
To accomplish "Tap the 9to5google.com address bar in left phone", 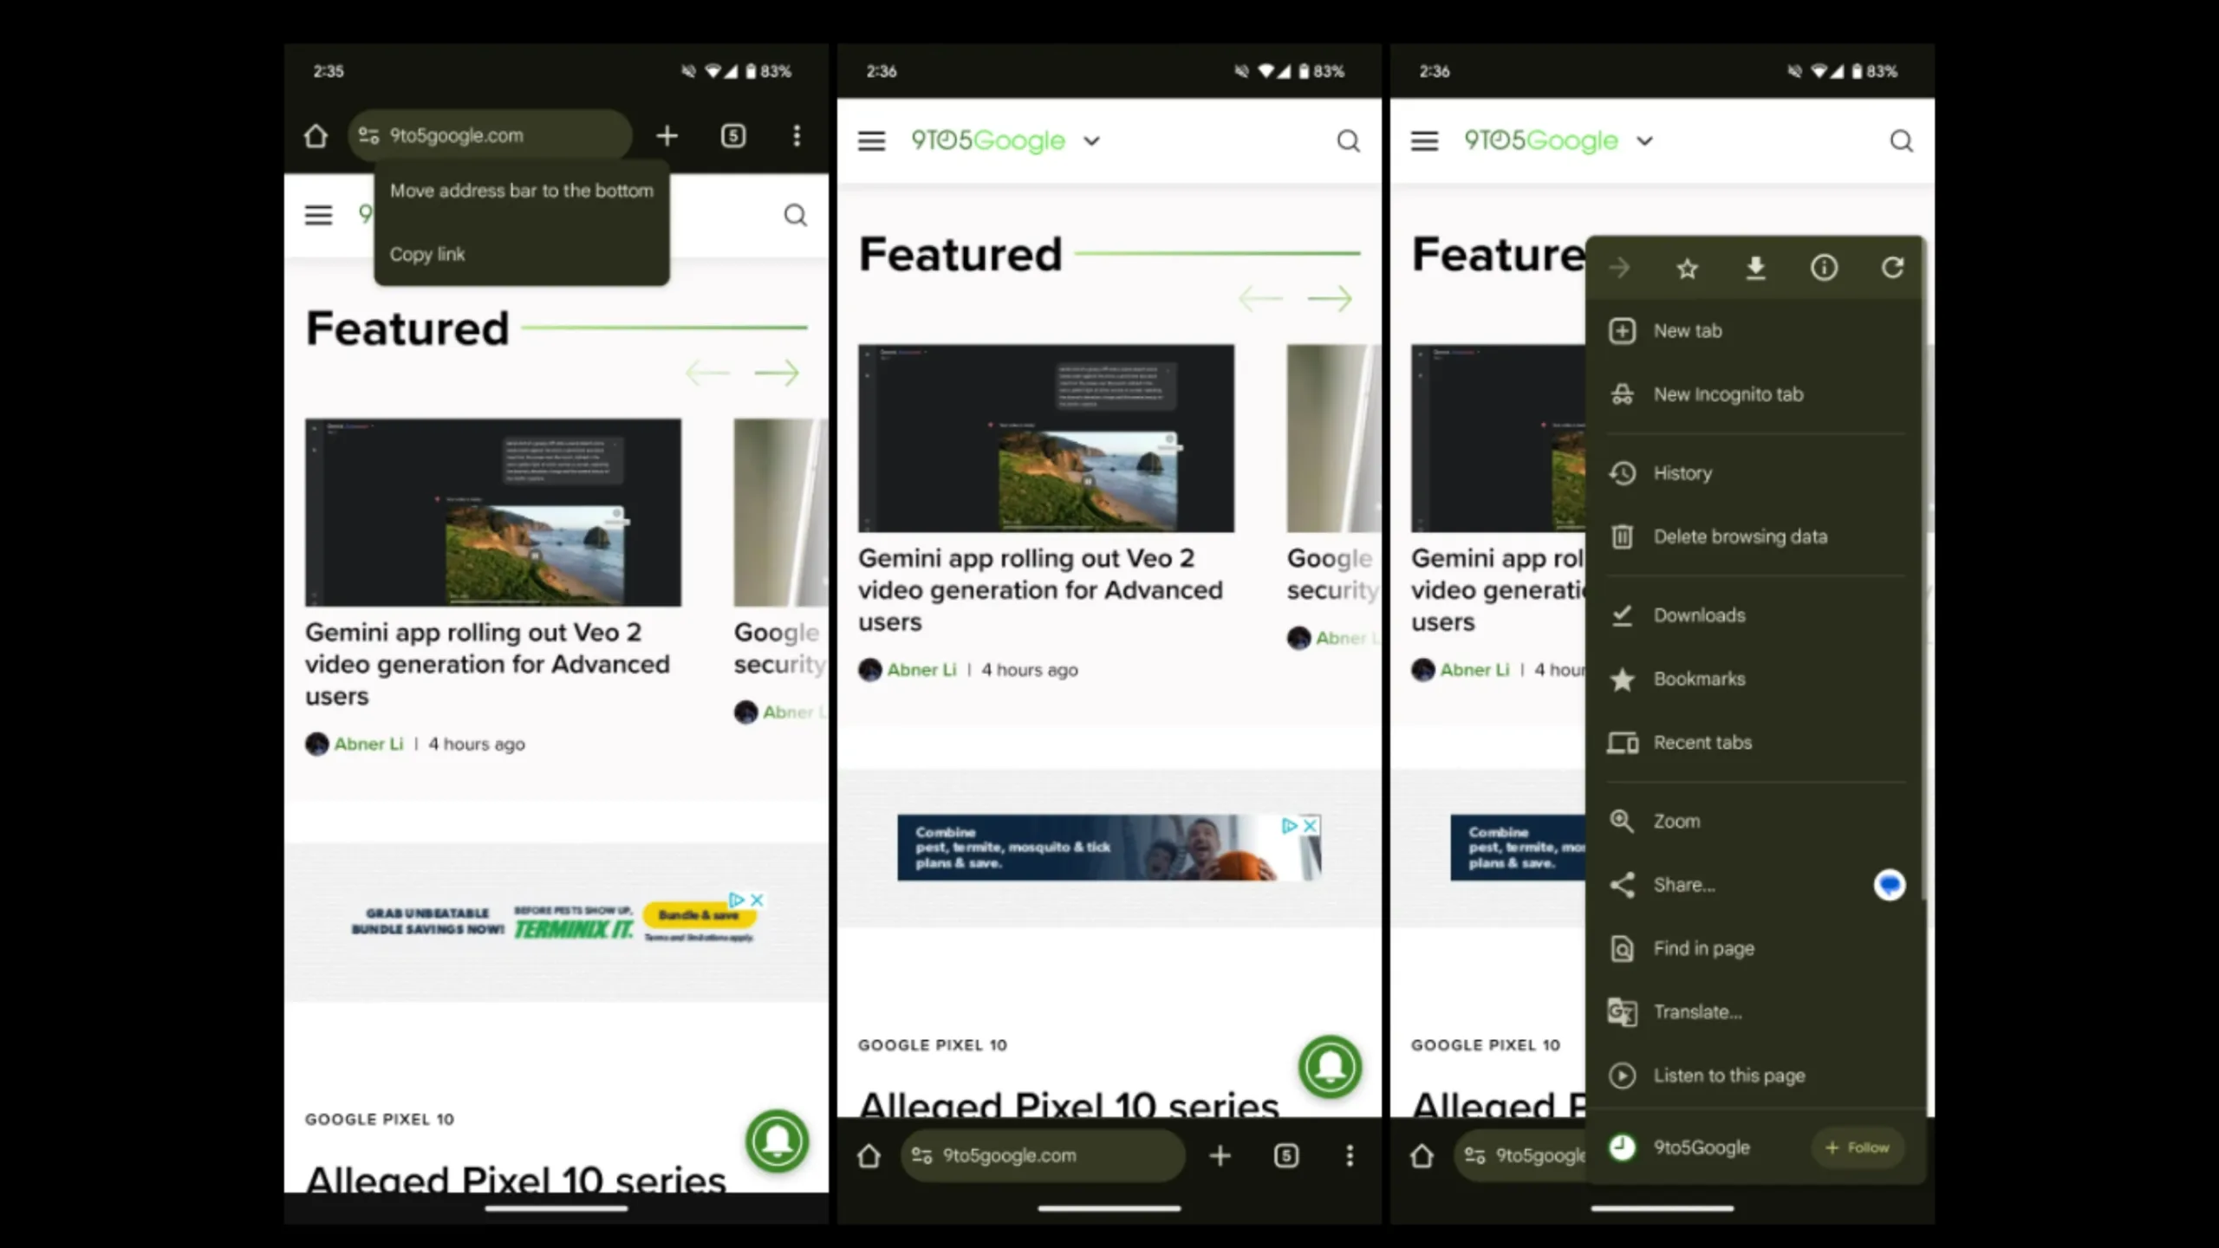I will pos(491,135).
